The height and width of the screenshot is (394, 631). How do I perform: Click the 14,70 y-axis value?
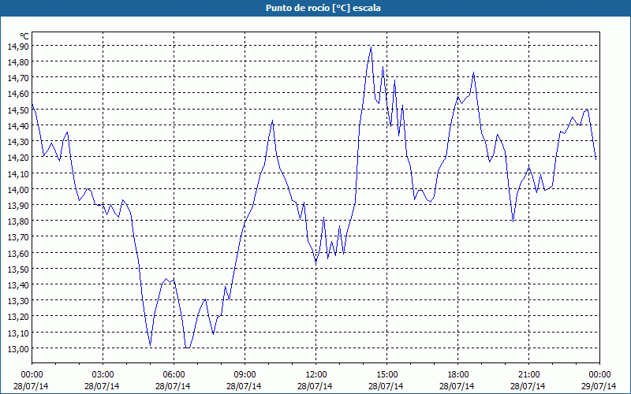[x=18, y=78]
